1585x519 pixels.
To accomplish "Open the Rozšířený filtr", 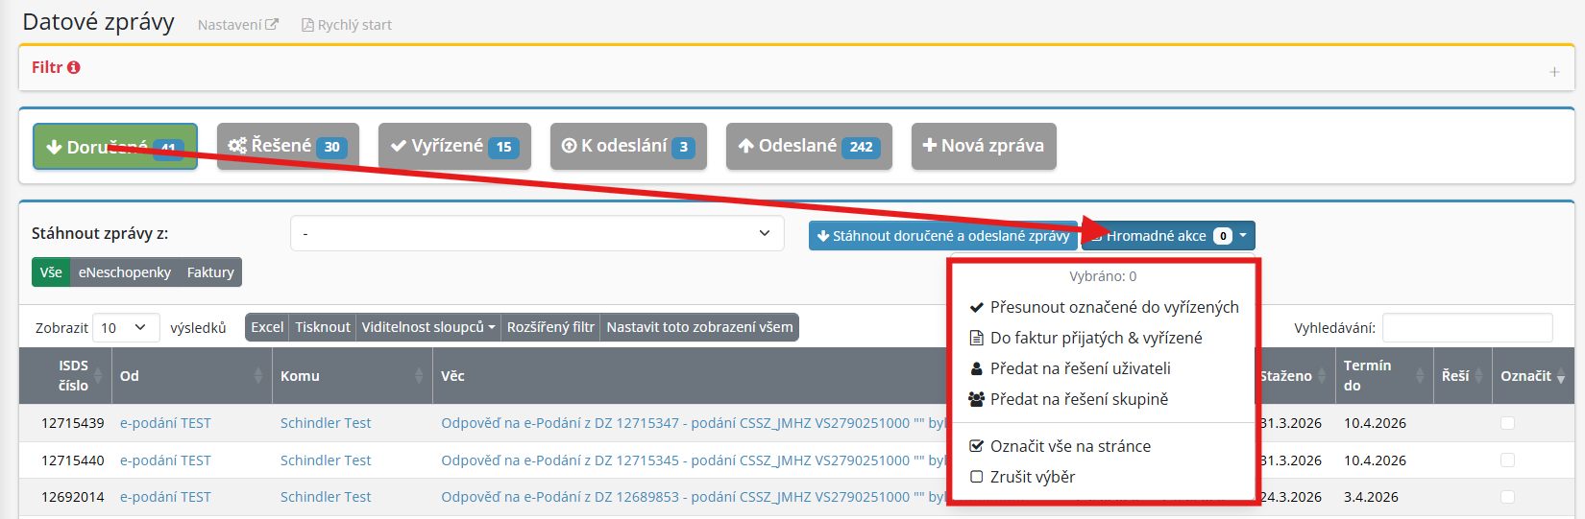I will [550, 327].
